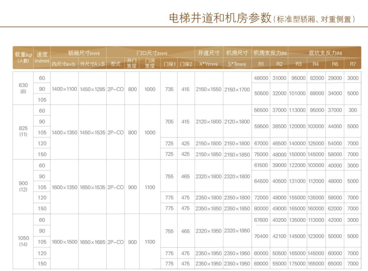
Task: Select the 轿厢尺寸(mm) header cell
Action: pyautogui.click(x=78, y=53)
